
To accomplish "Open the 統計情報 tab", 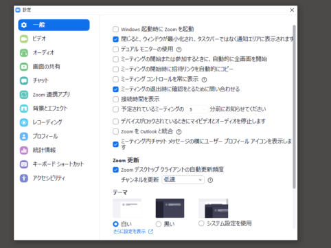I will (x=54, y=150).
